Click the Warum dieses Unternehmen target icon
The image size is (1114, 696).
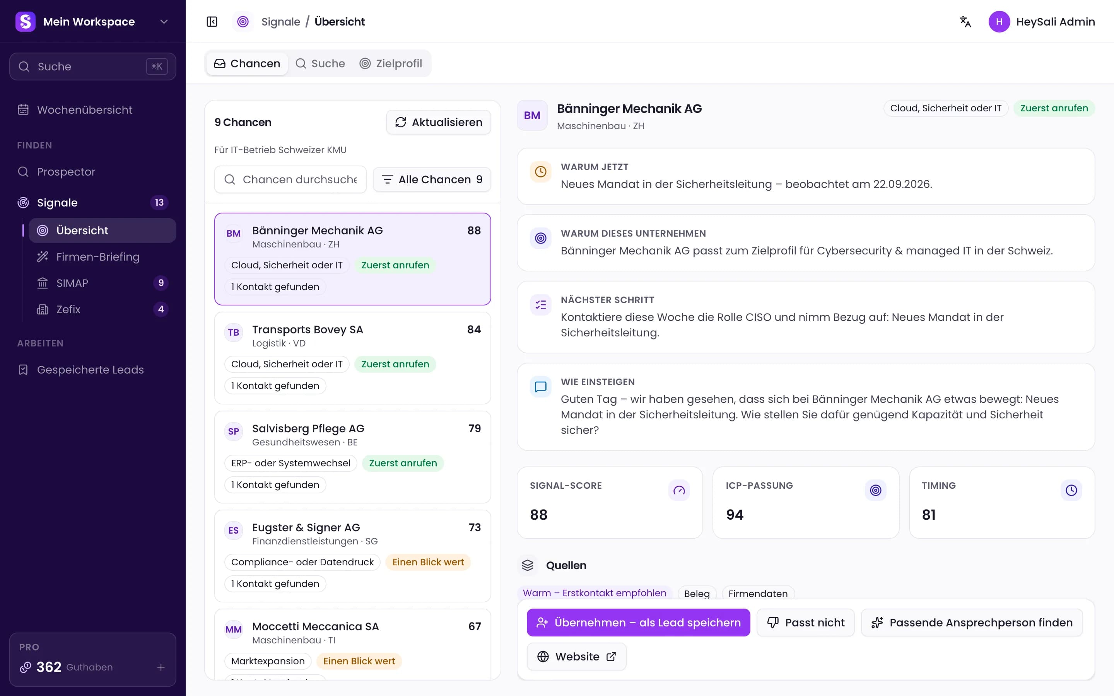[540, 239]
